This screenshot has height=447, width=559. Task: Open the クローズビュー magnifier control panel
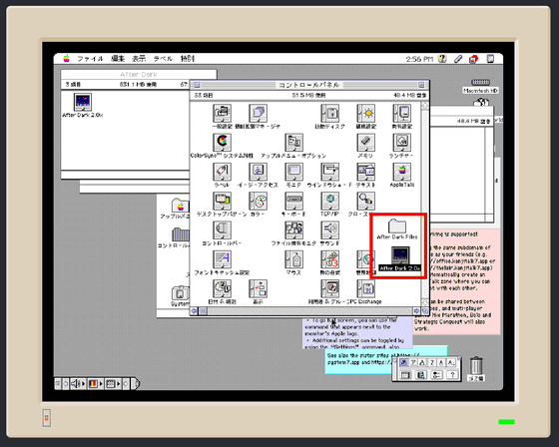tap(365, 201)
